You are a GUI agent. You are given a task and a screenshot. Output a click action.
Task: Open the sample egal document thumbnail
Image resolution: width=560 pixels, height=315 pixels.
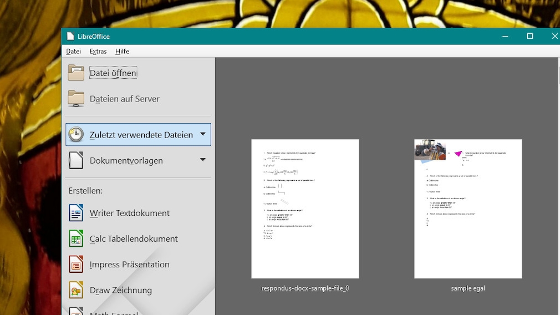pyautogui.click(x=468, y=209)
